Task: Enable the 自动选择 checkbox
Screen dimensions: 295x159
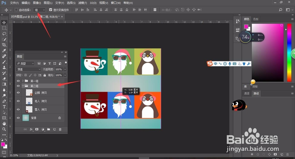Action: [x=16, y=10]
